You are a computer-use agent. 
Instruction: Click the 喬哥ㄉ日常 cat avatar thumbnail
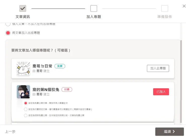click(23, 68)
